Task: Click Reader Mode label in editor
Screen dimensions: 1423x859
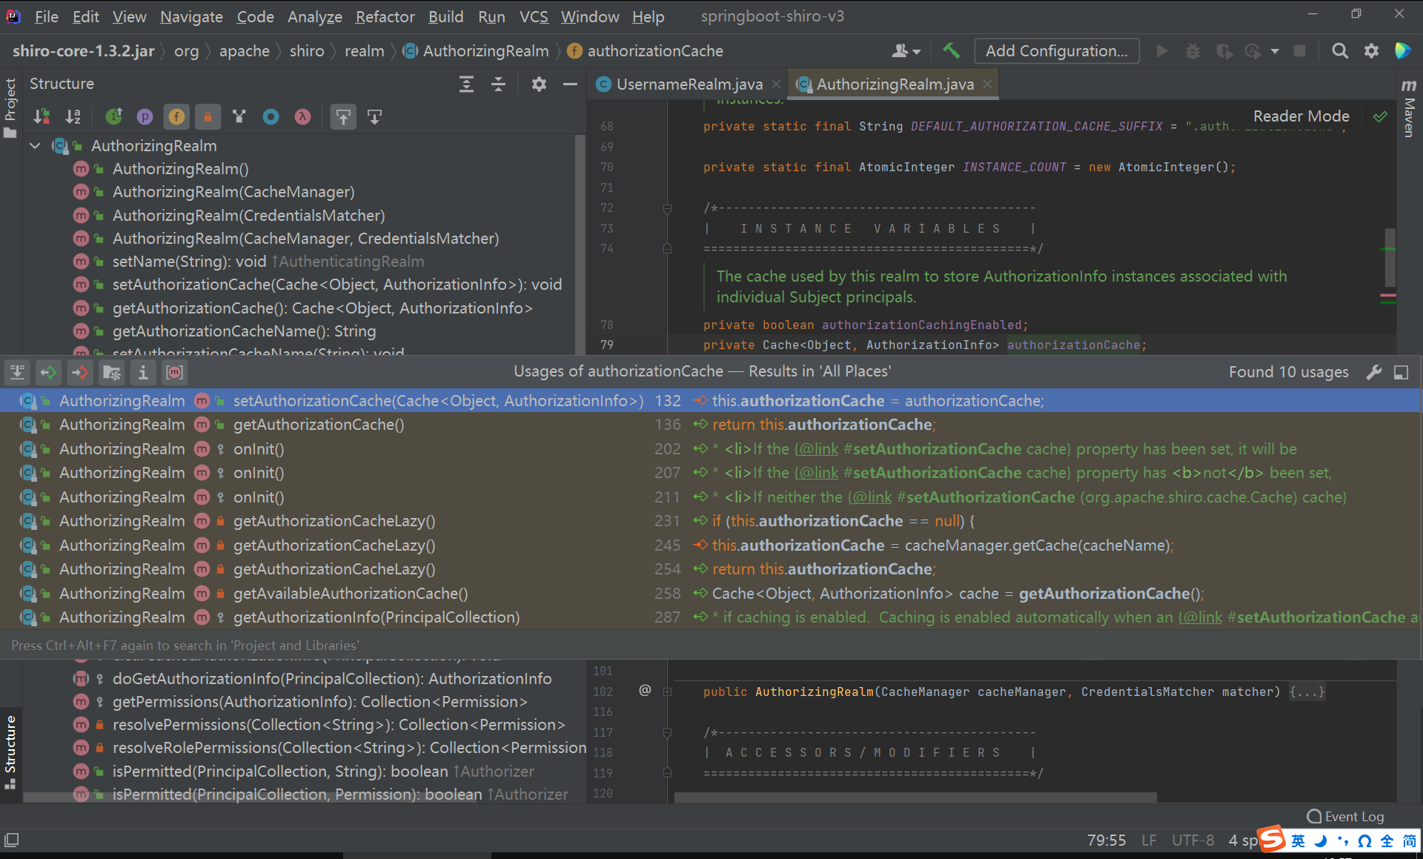Action: [1301, 116]
